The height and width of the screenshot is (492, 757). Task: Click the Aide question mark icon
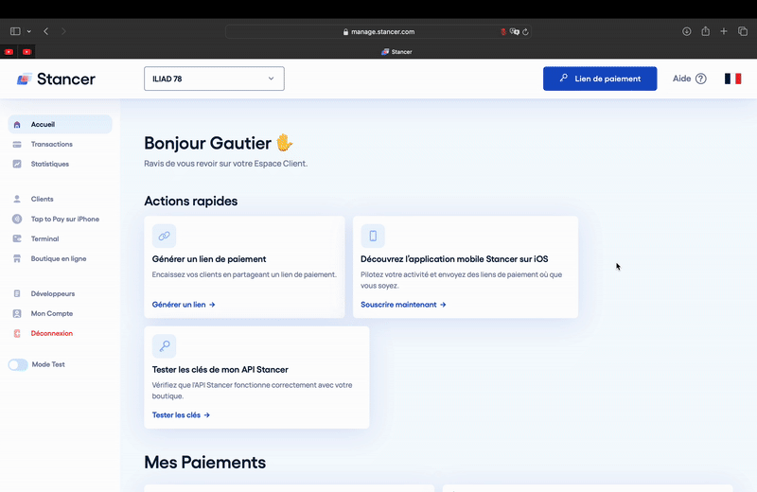click(701, 79)
